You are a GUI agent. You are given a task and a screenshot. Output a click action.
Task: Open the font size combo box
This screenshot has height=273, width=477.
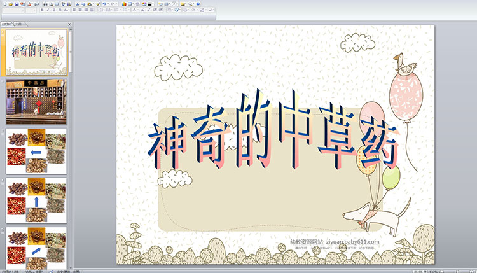31,10
